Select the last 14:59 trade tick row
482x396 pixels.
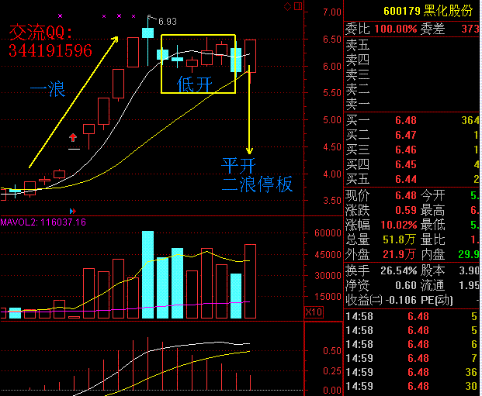tap(411, 386)
